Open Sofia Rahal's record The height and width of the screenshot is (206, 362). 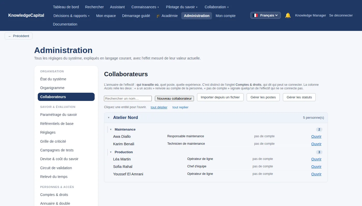point(316,167)
